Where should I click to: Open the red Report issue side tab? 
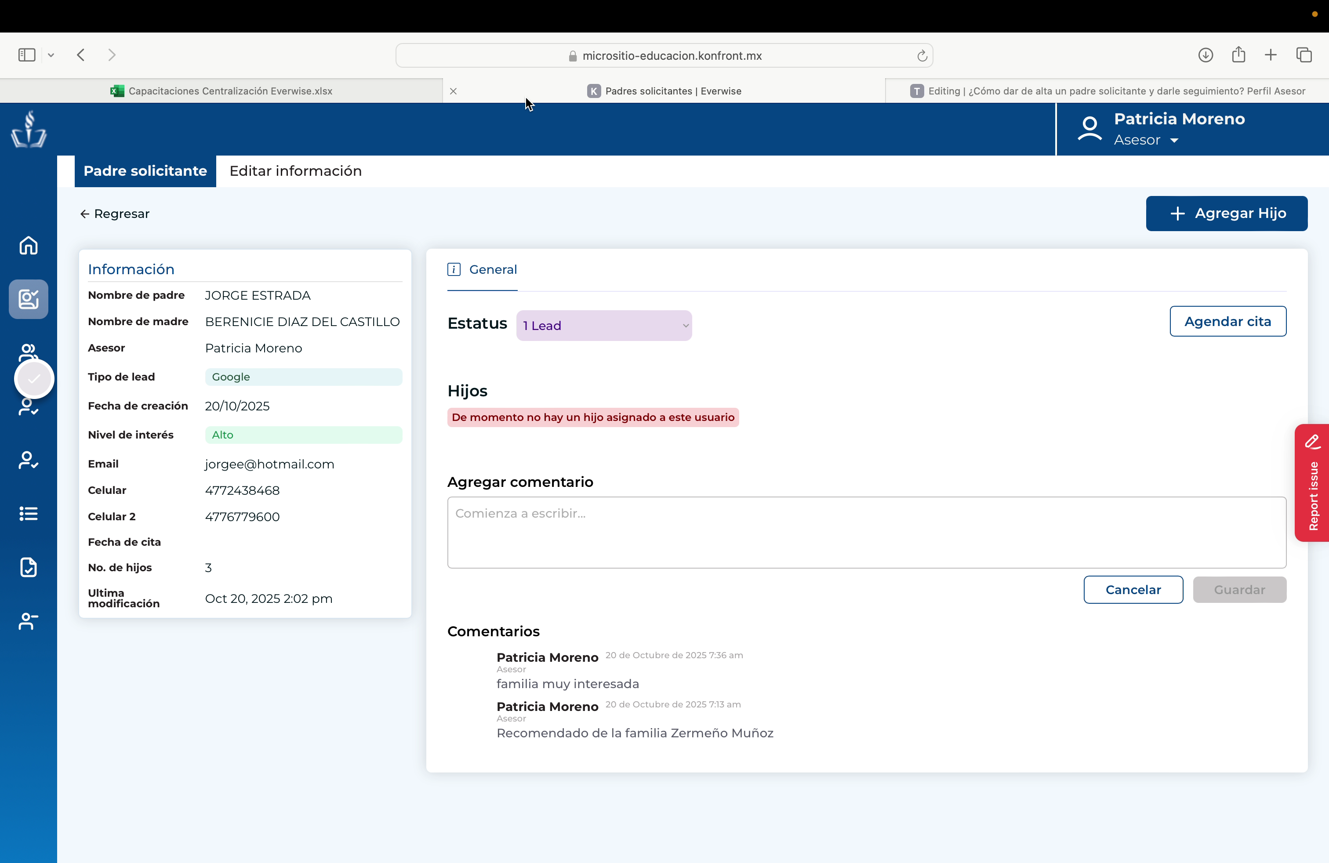pos(1312,483)
